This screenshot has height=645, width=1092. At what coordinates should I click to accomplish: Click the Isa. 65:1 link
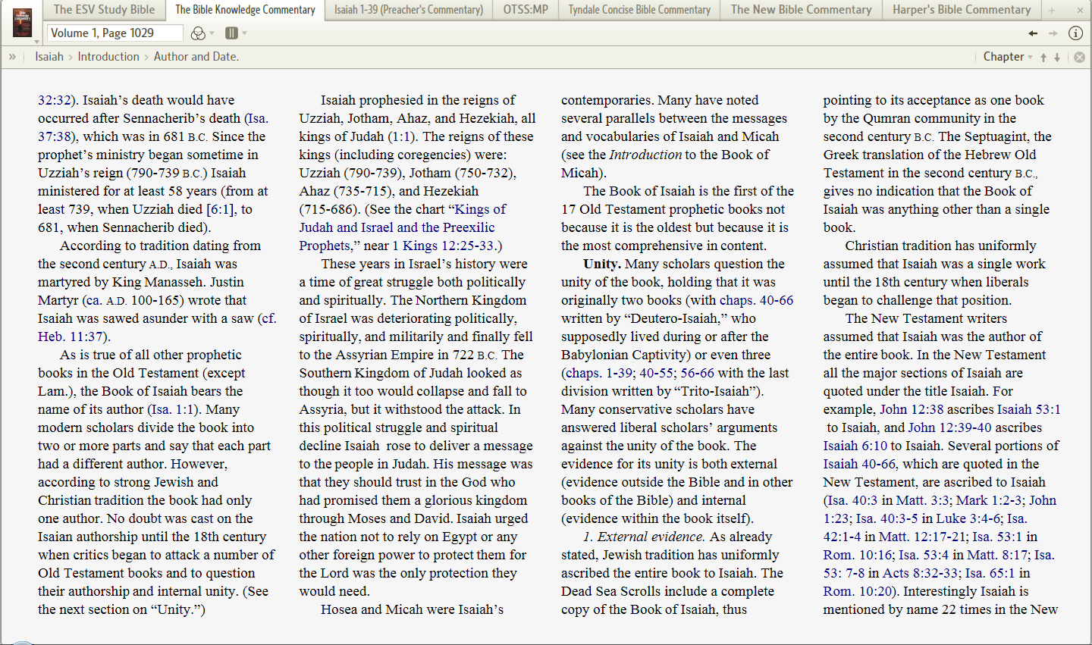coord(990,573)
